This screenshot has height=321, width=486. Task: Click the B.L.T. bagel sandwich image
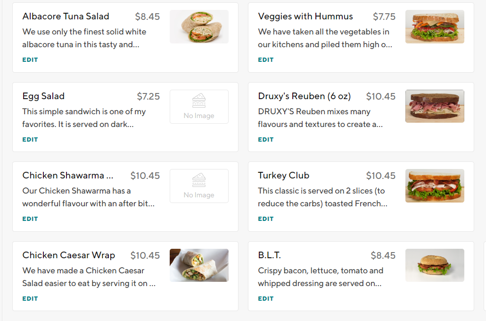click(x=435, y=265)
